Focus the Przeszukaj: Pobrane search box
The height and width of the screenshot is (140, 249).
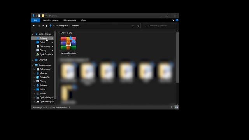(x=160, y=26)
